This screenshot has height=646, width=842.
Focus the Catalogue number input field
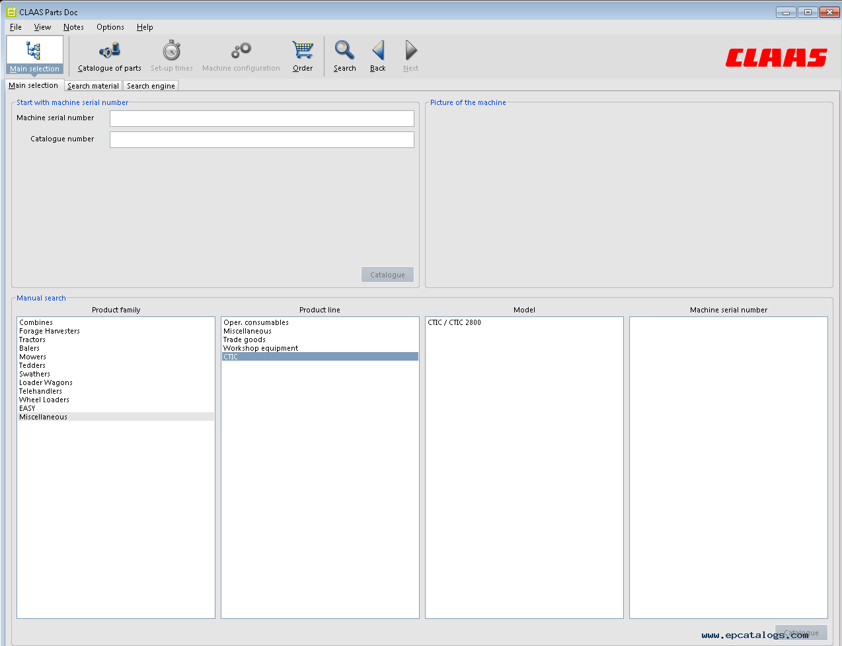point(262,139)
